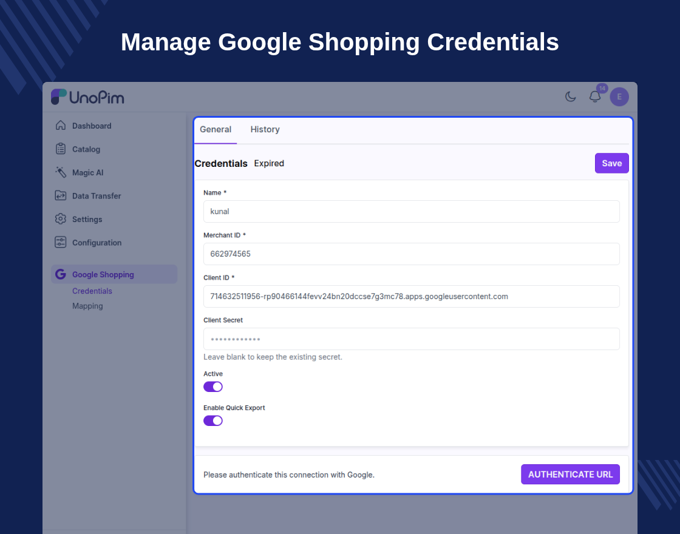Open Mapping submenu link
This screenshot has width=680, height=534.
87,306
